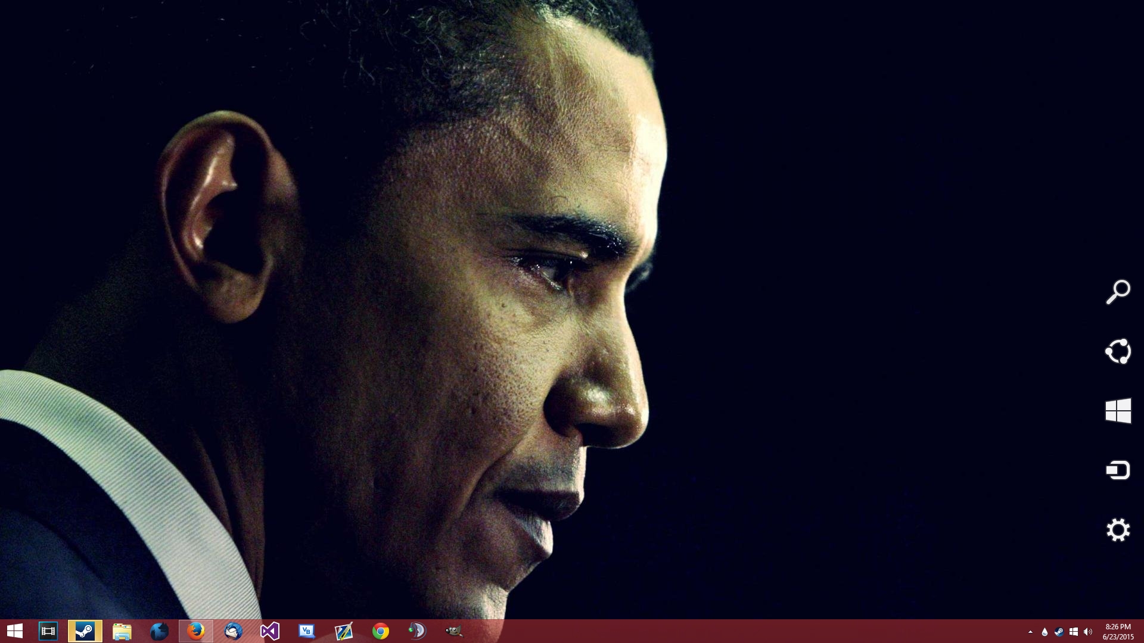Open Steam from the taskbar

(x=85, y=631)
